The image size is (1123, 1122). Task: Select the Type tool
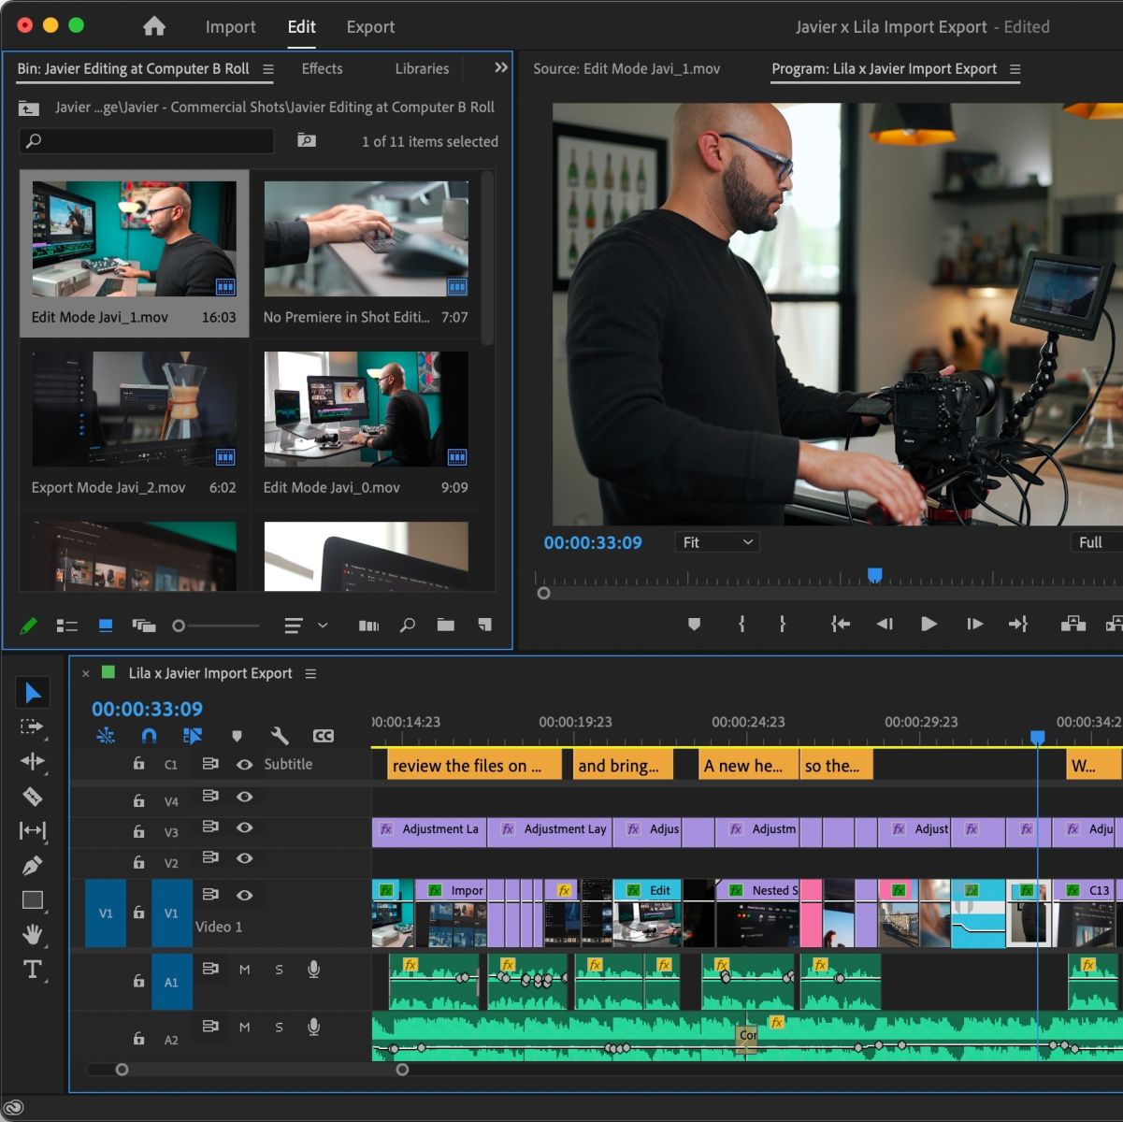point(32,970)
